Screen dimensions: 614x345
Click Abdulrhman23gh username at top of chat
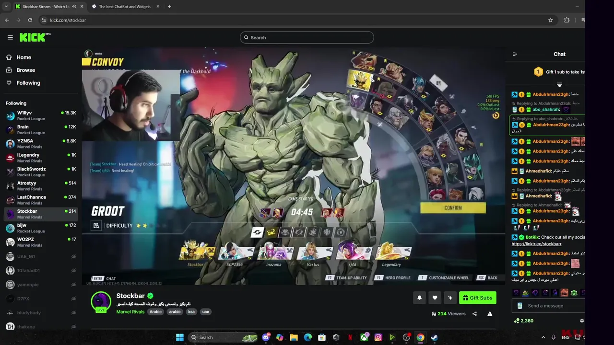click(x=551, y=94)
